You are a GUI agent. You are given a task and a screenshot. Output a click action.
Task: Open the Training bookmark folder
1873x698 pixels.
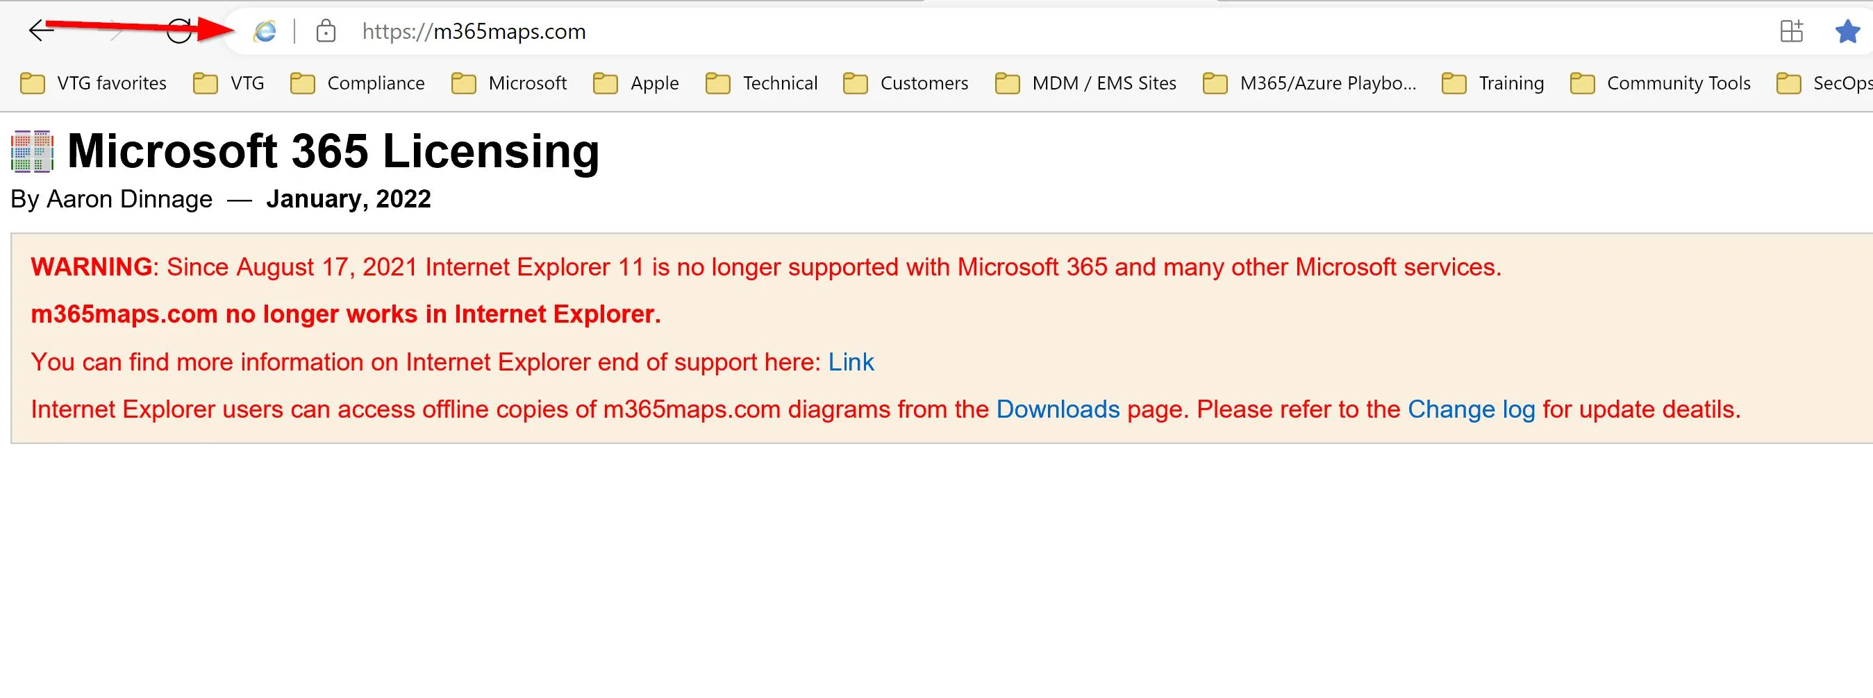[1492, 83]
